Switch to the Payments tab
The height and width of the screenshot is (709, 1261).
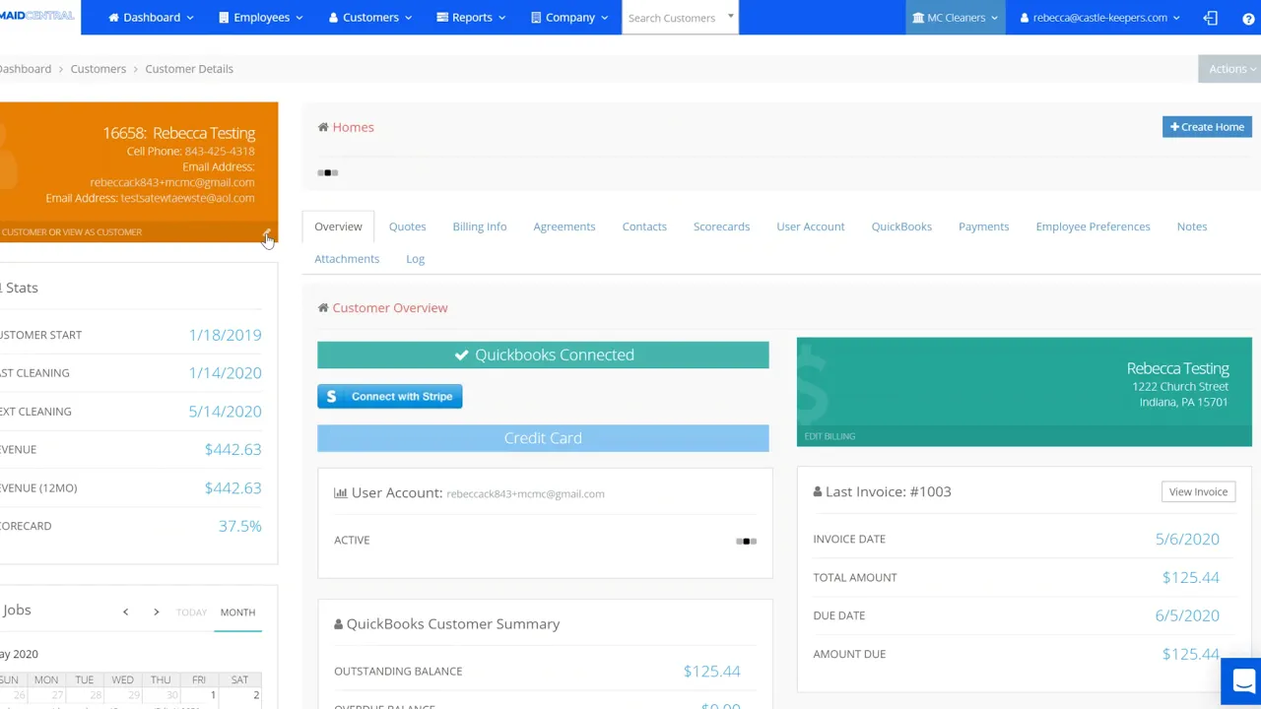(983, 226)
